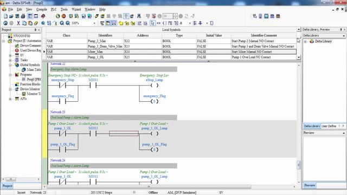Click the pump_1_OL_Lamp coil in Network 23

coord(154,134)
